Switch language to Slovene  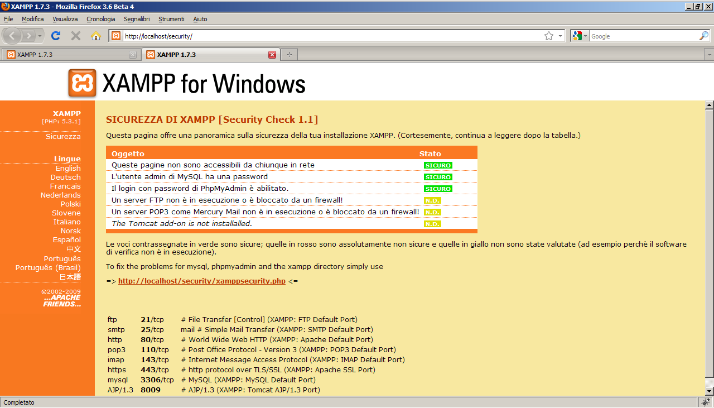[x=66, y=213]
